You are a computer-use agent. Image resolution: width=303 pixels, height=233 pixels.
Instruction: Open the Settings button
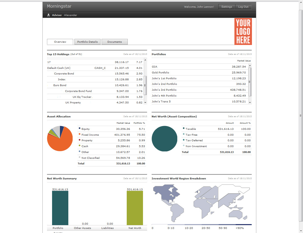click(x=227, y=7)
